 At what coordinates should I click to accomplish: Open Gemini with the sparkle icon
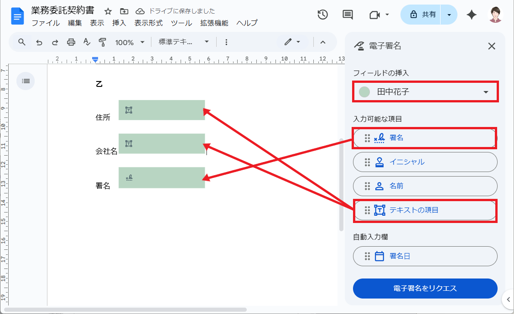472,15
